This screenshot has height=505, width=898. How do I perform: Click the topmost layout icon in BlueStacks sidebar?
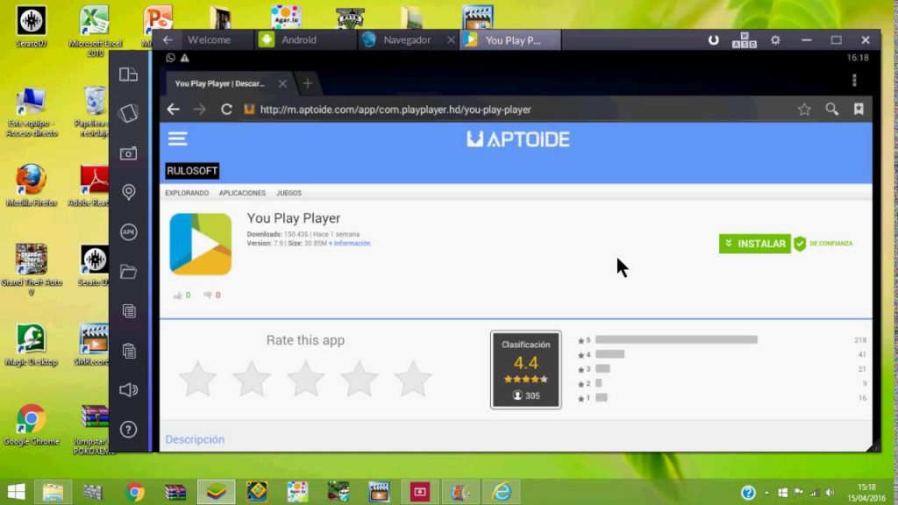pyautogui.click(x=128, y=75)
